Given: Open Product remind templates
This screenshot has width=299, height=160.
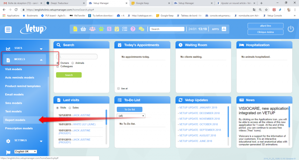Looking at the screenshot, I should pos(23,86).
